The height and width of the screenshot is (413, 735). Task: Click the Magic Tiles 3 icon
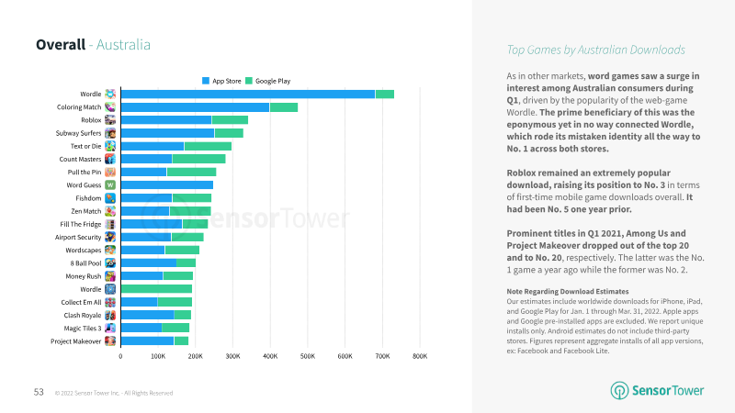tap(110, 328)
